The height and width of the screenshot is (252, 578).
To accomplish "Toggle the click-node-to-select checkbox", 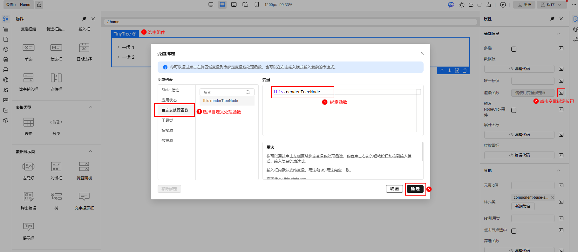I will [x=514, y=231].
